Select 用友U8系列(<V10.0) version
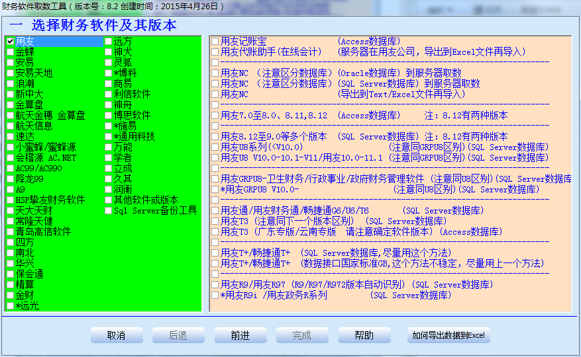This screenshot has height=357, width=581. coord(215,147)
